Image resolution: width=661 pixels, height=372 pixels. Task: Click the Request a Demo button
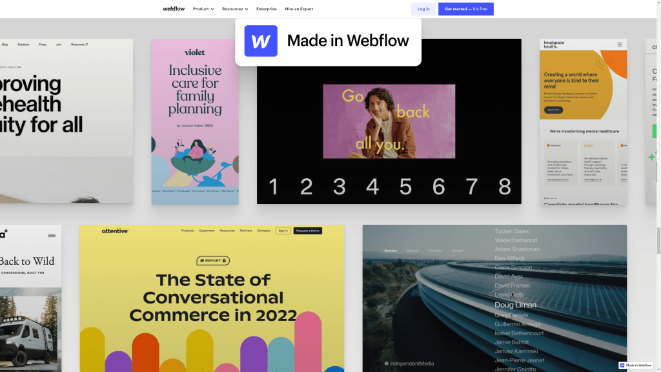coord(308,231)
